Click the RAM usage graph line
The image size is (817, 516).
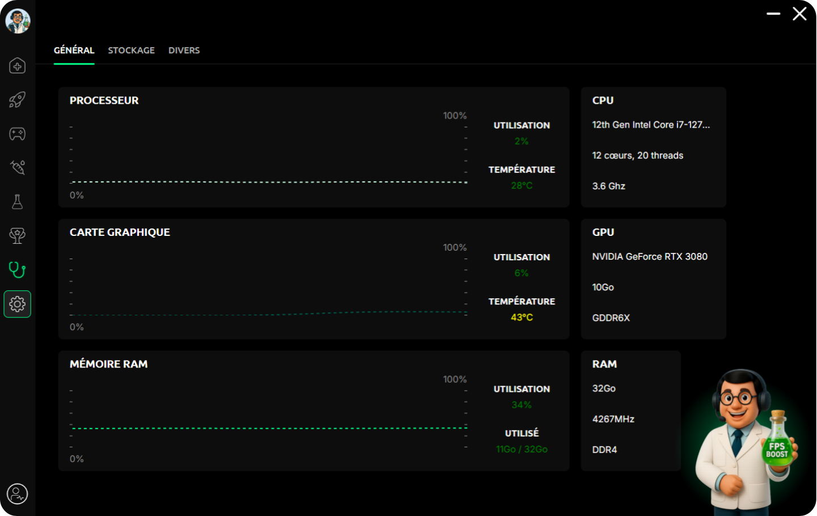coord(269,428)
